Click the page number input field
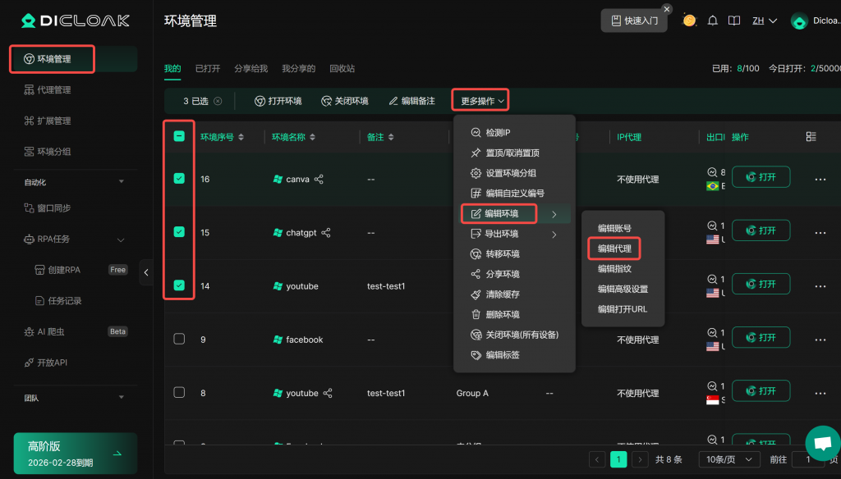This screenshot has width=841, height=479. (x=807, y=459)
